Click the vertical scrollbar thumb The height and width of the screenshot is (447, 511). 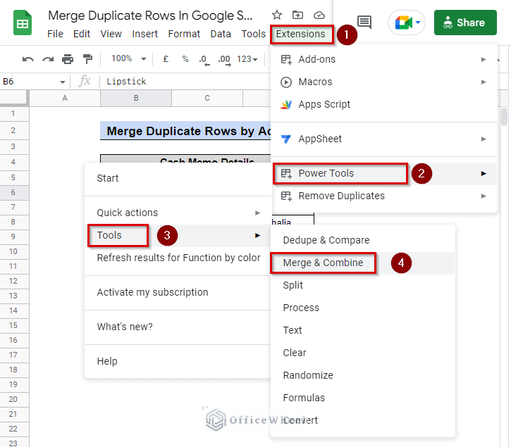click(x=504, y=117)
